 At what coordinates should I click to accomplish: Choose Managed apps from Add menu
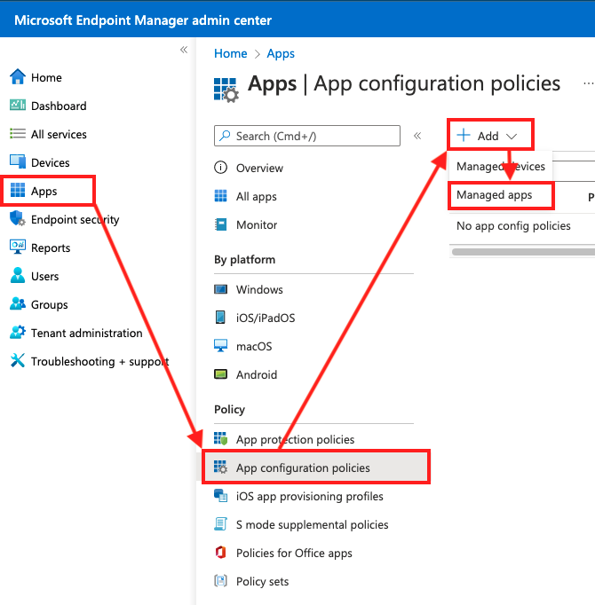[x=501, y=195]
